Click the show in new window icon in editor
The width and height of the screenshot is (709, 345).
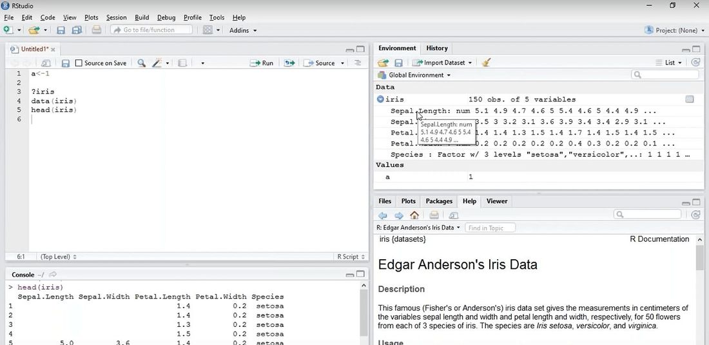(x=46, y=63)
